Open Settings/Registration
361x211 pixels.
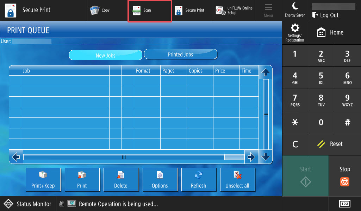tap(295, 33)
